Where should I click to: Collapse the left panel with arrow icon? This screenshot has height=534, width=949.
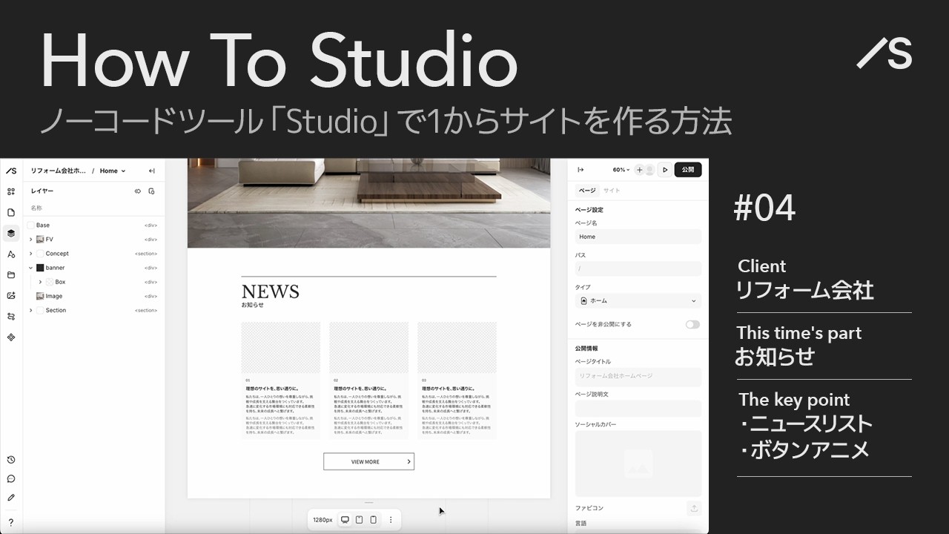152,171
